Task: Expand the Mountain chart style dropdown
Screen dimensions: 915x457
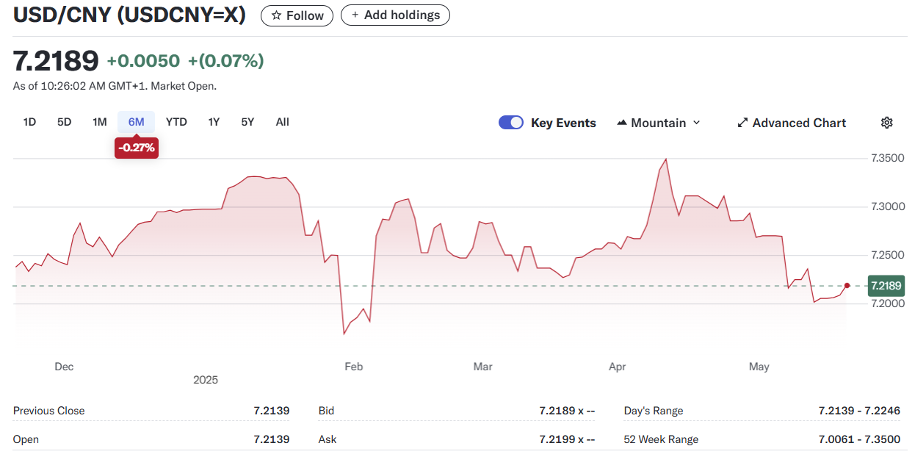Action: click(x=696, y=123)
